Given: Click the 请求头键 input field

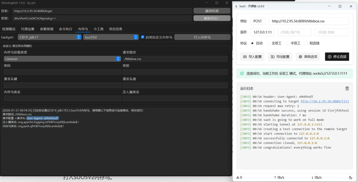Looking at the screenshot, I should pos(62,85).
